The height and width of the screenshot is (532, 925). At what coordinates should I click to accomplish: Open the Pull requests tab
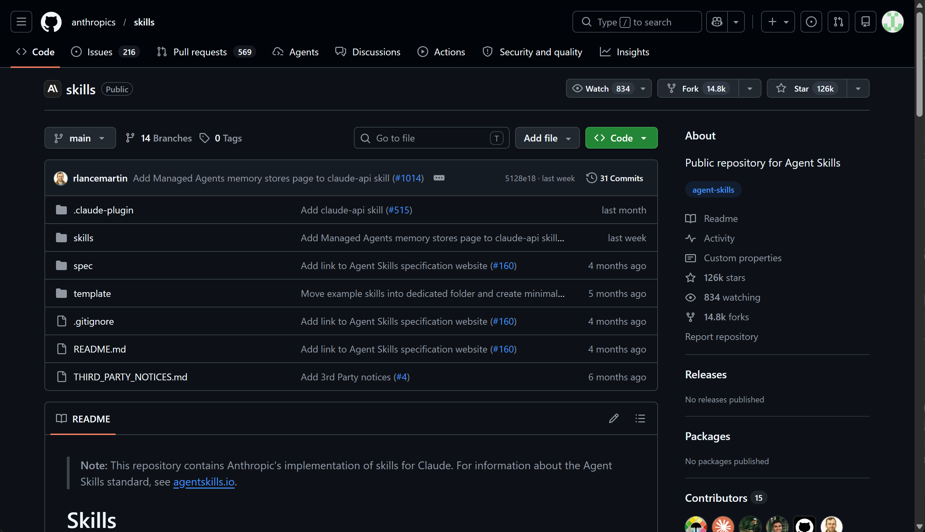(x=206, y=52)
